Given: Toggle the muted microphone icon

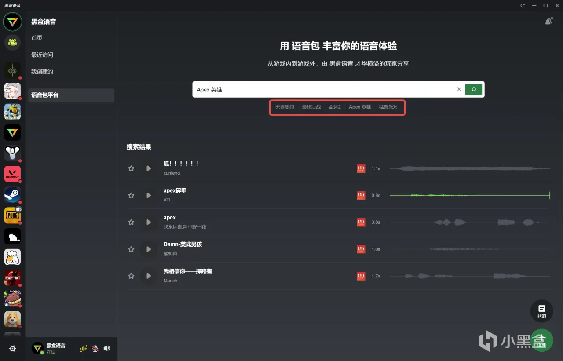Looking at the screenshot, I should (95, 348).
